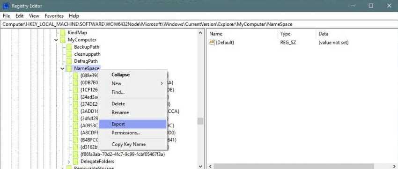The height and width of the screenshot is (169, 398).
Task: Click the registry path address bar
Action: pos(199,24)
